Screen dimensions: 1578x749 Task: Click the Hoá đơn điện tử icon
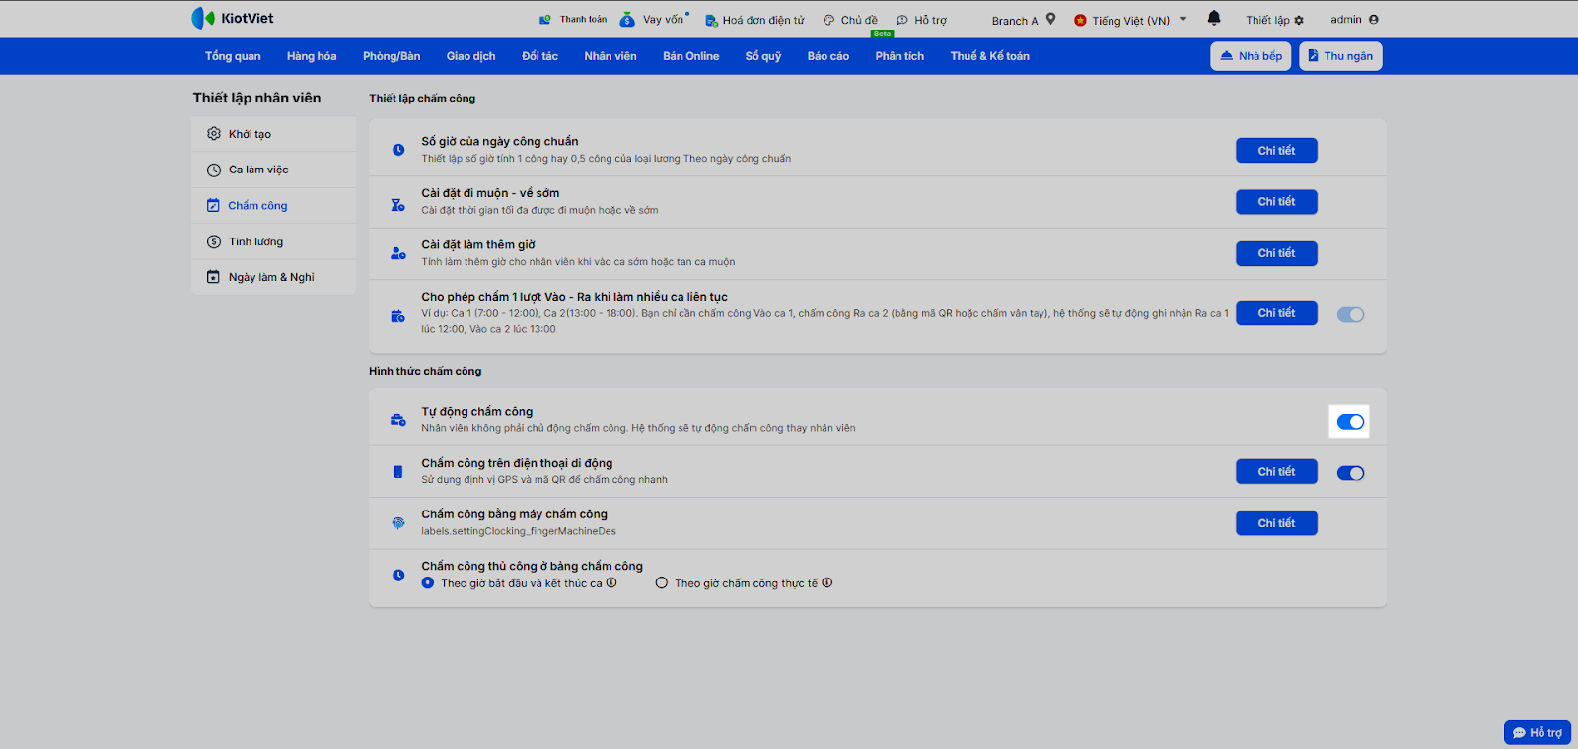coord(711,20)
